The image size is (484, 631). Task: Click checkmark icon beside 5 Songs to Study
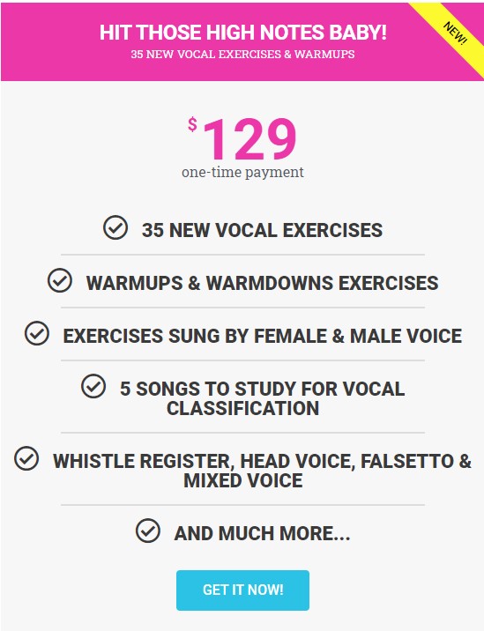93,386
